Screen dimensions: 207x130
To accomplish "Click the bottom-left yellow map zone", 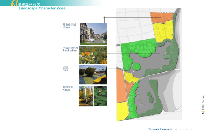I will (122, 111).
